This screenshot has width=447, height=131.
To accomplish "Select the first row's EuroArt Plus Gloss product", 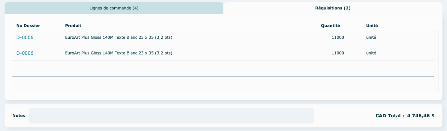I will tap(119, 37).
